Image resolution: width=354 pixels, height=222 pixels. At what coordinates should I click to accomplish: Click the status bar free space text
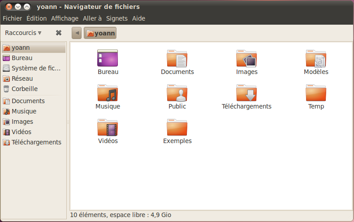121,215
